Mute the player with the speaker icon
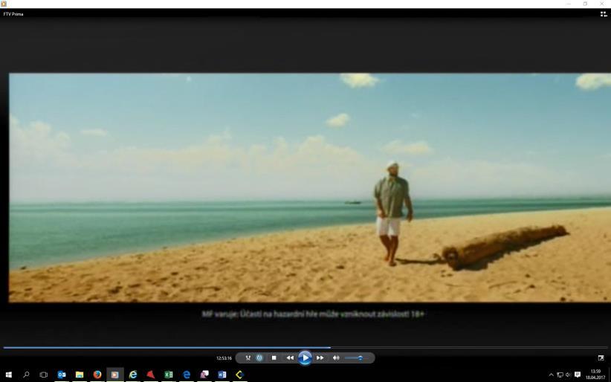The image size is (611, 382). click(336, 357)
